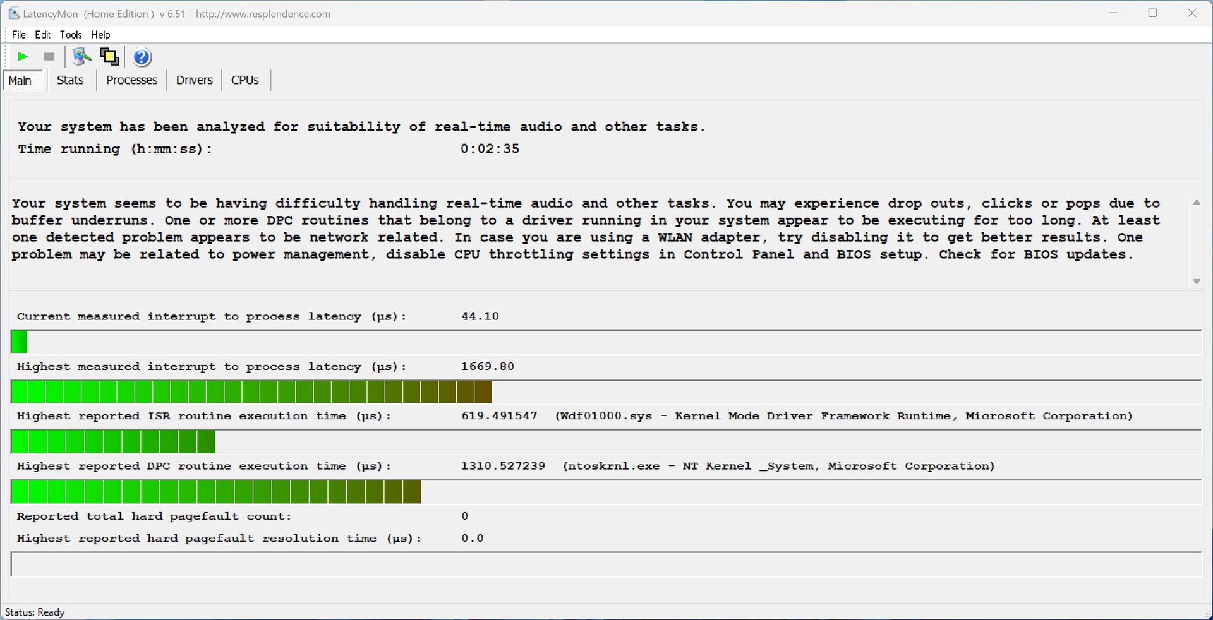1213x620 pixels.
Task: Stop monitoring with the gray stop icon
Action: pyautogui.click(x=49, y=57)
